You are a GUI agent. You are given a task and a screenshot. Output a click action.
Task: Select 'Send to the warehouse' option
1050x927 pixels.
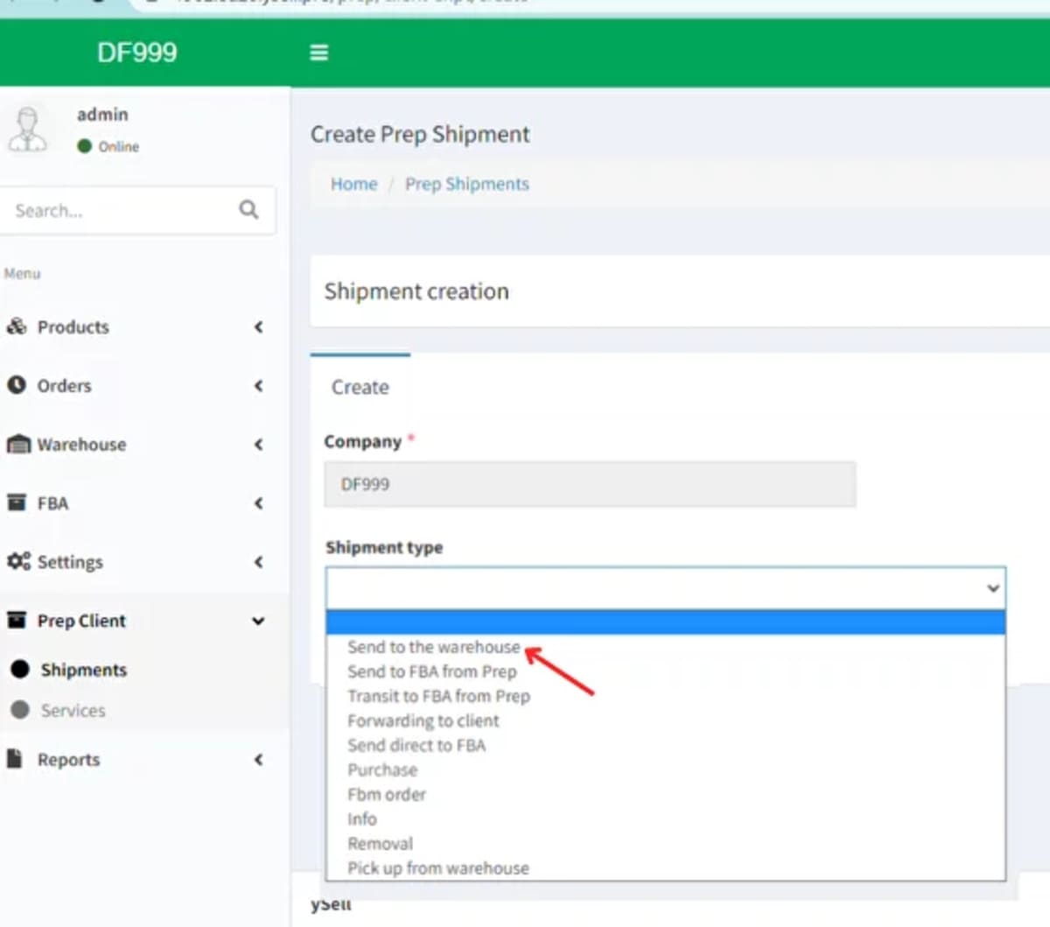(x=433, y=647)
